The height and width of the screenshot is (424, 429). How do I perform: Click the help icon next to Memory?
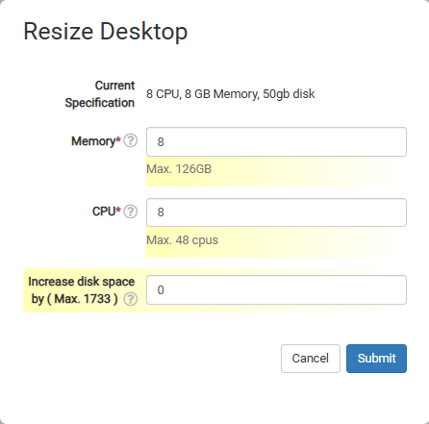(x=131, y=140)
